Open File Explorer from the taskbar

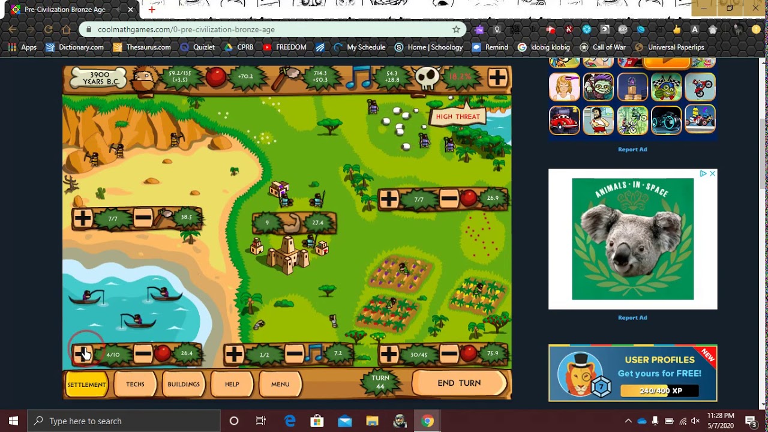click(x=372, y=421)
